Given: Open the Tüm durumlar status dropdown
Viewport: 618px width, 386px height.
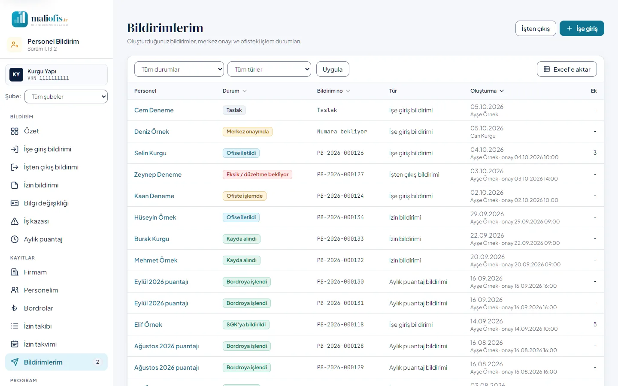Looking at the screenshot, I should click(x=179, y=69).
